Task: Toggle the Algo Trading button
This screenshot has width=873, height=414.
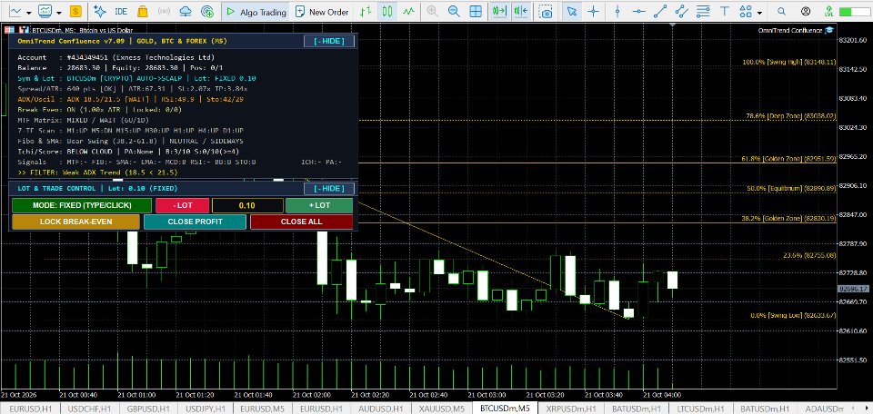Action: coord(256,12)
